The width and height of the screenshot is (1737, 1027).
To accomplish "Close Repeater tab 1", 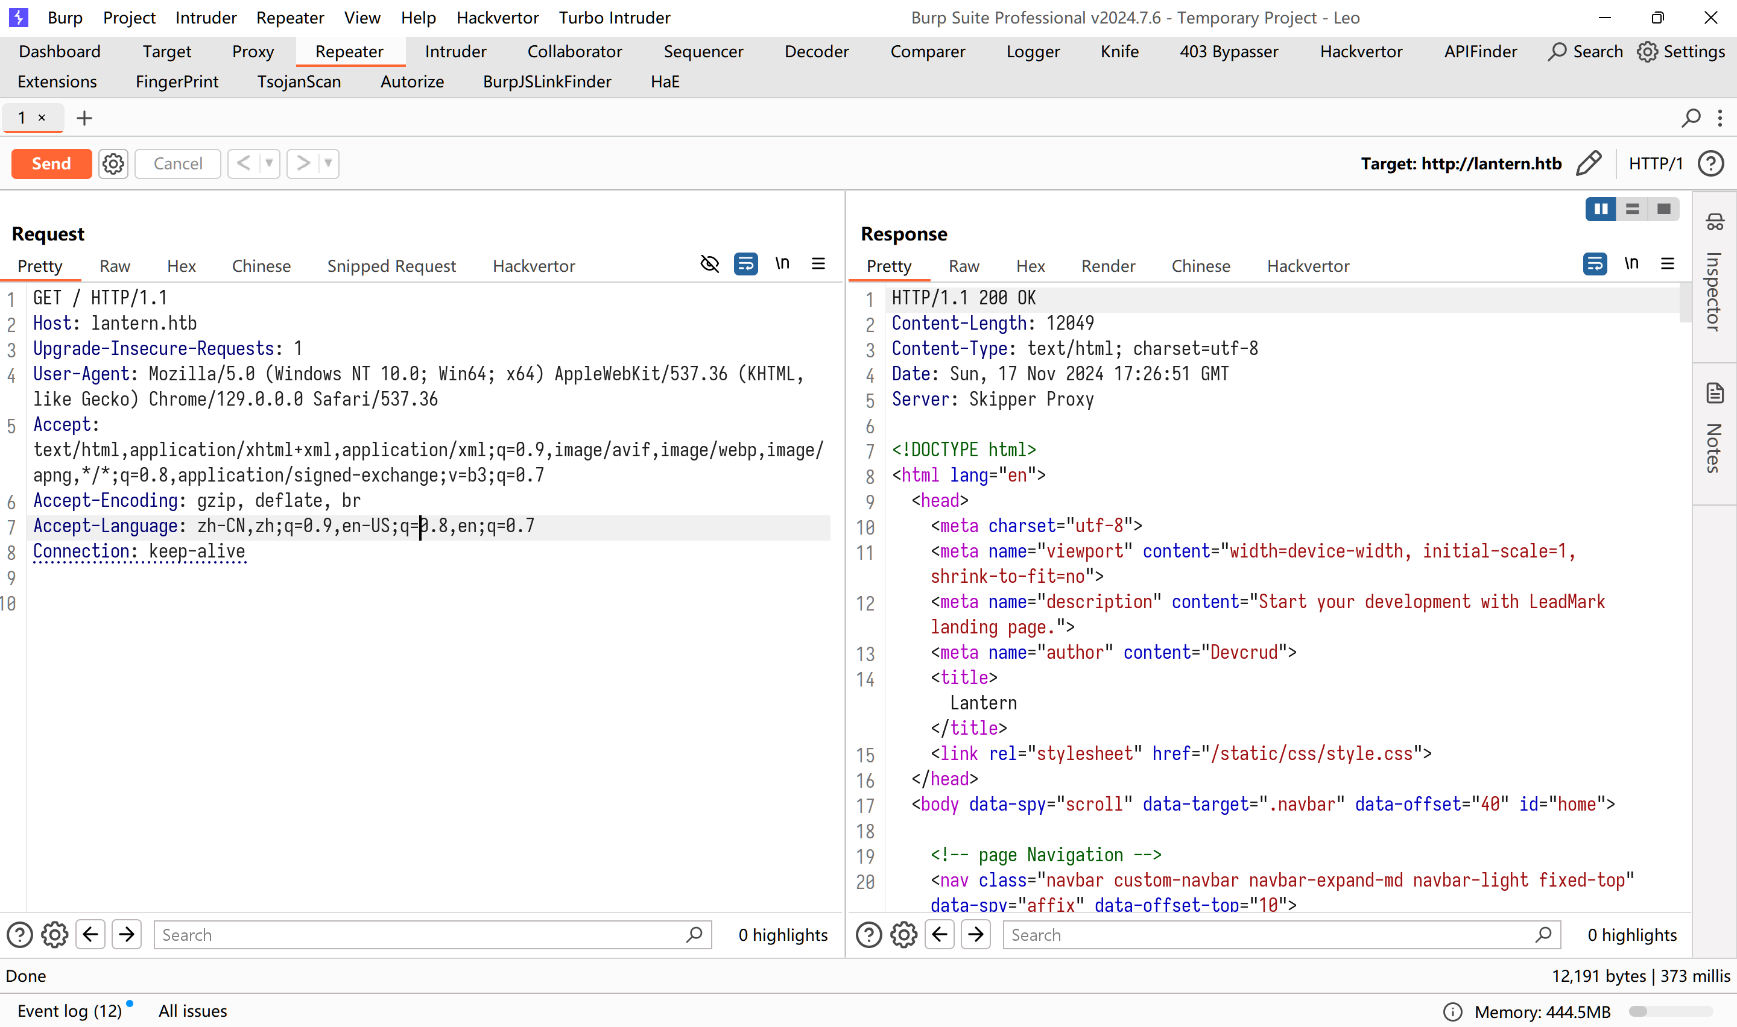I will (x=42, y=118).
